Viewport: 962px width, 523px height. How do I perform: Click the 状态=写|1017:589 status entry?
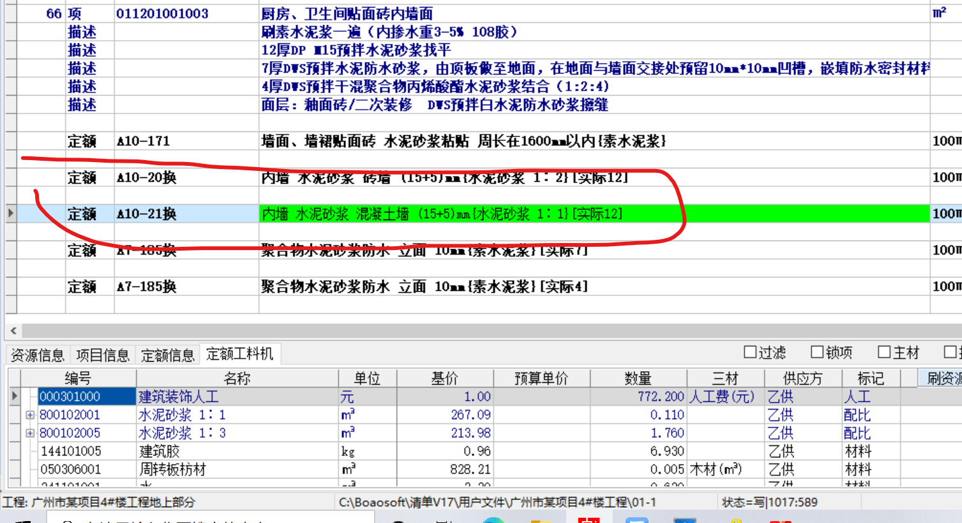pos(769,503)
